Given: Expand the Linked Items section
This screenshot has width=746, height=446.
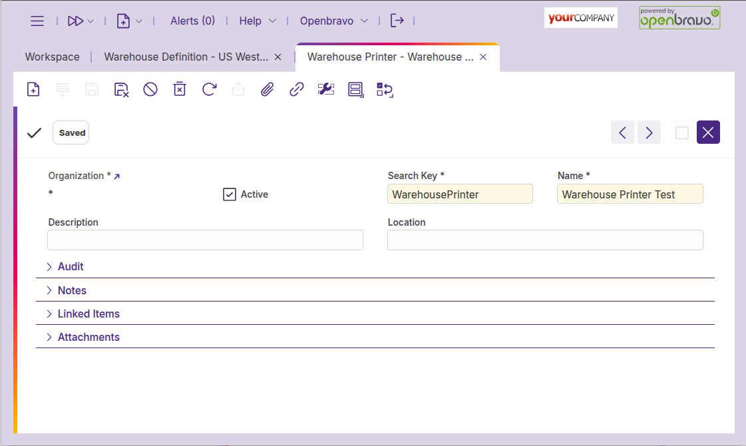Looking at the screenshot, I should [89, 314].
